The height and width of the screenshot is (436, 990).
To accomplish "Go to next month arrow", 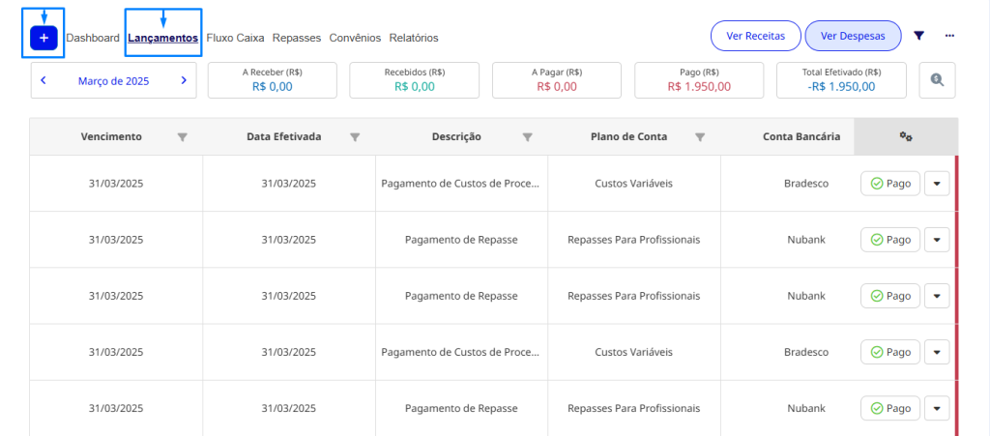I will (x=184, y=81).
